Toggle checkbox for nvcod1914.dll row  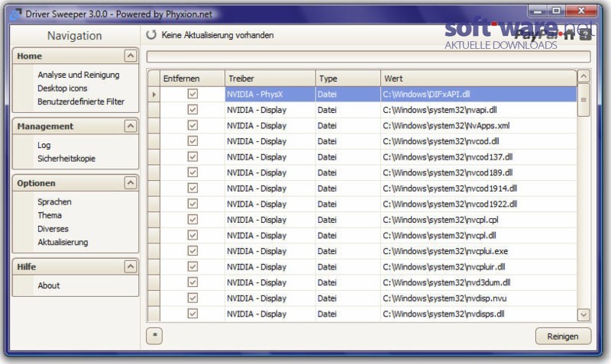pyautogui.click(x=192, y=188)
